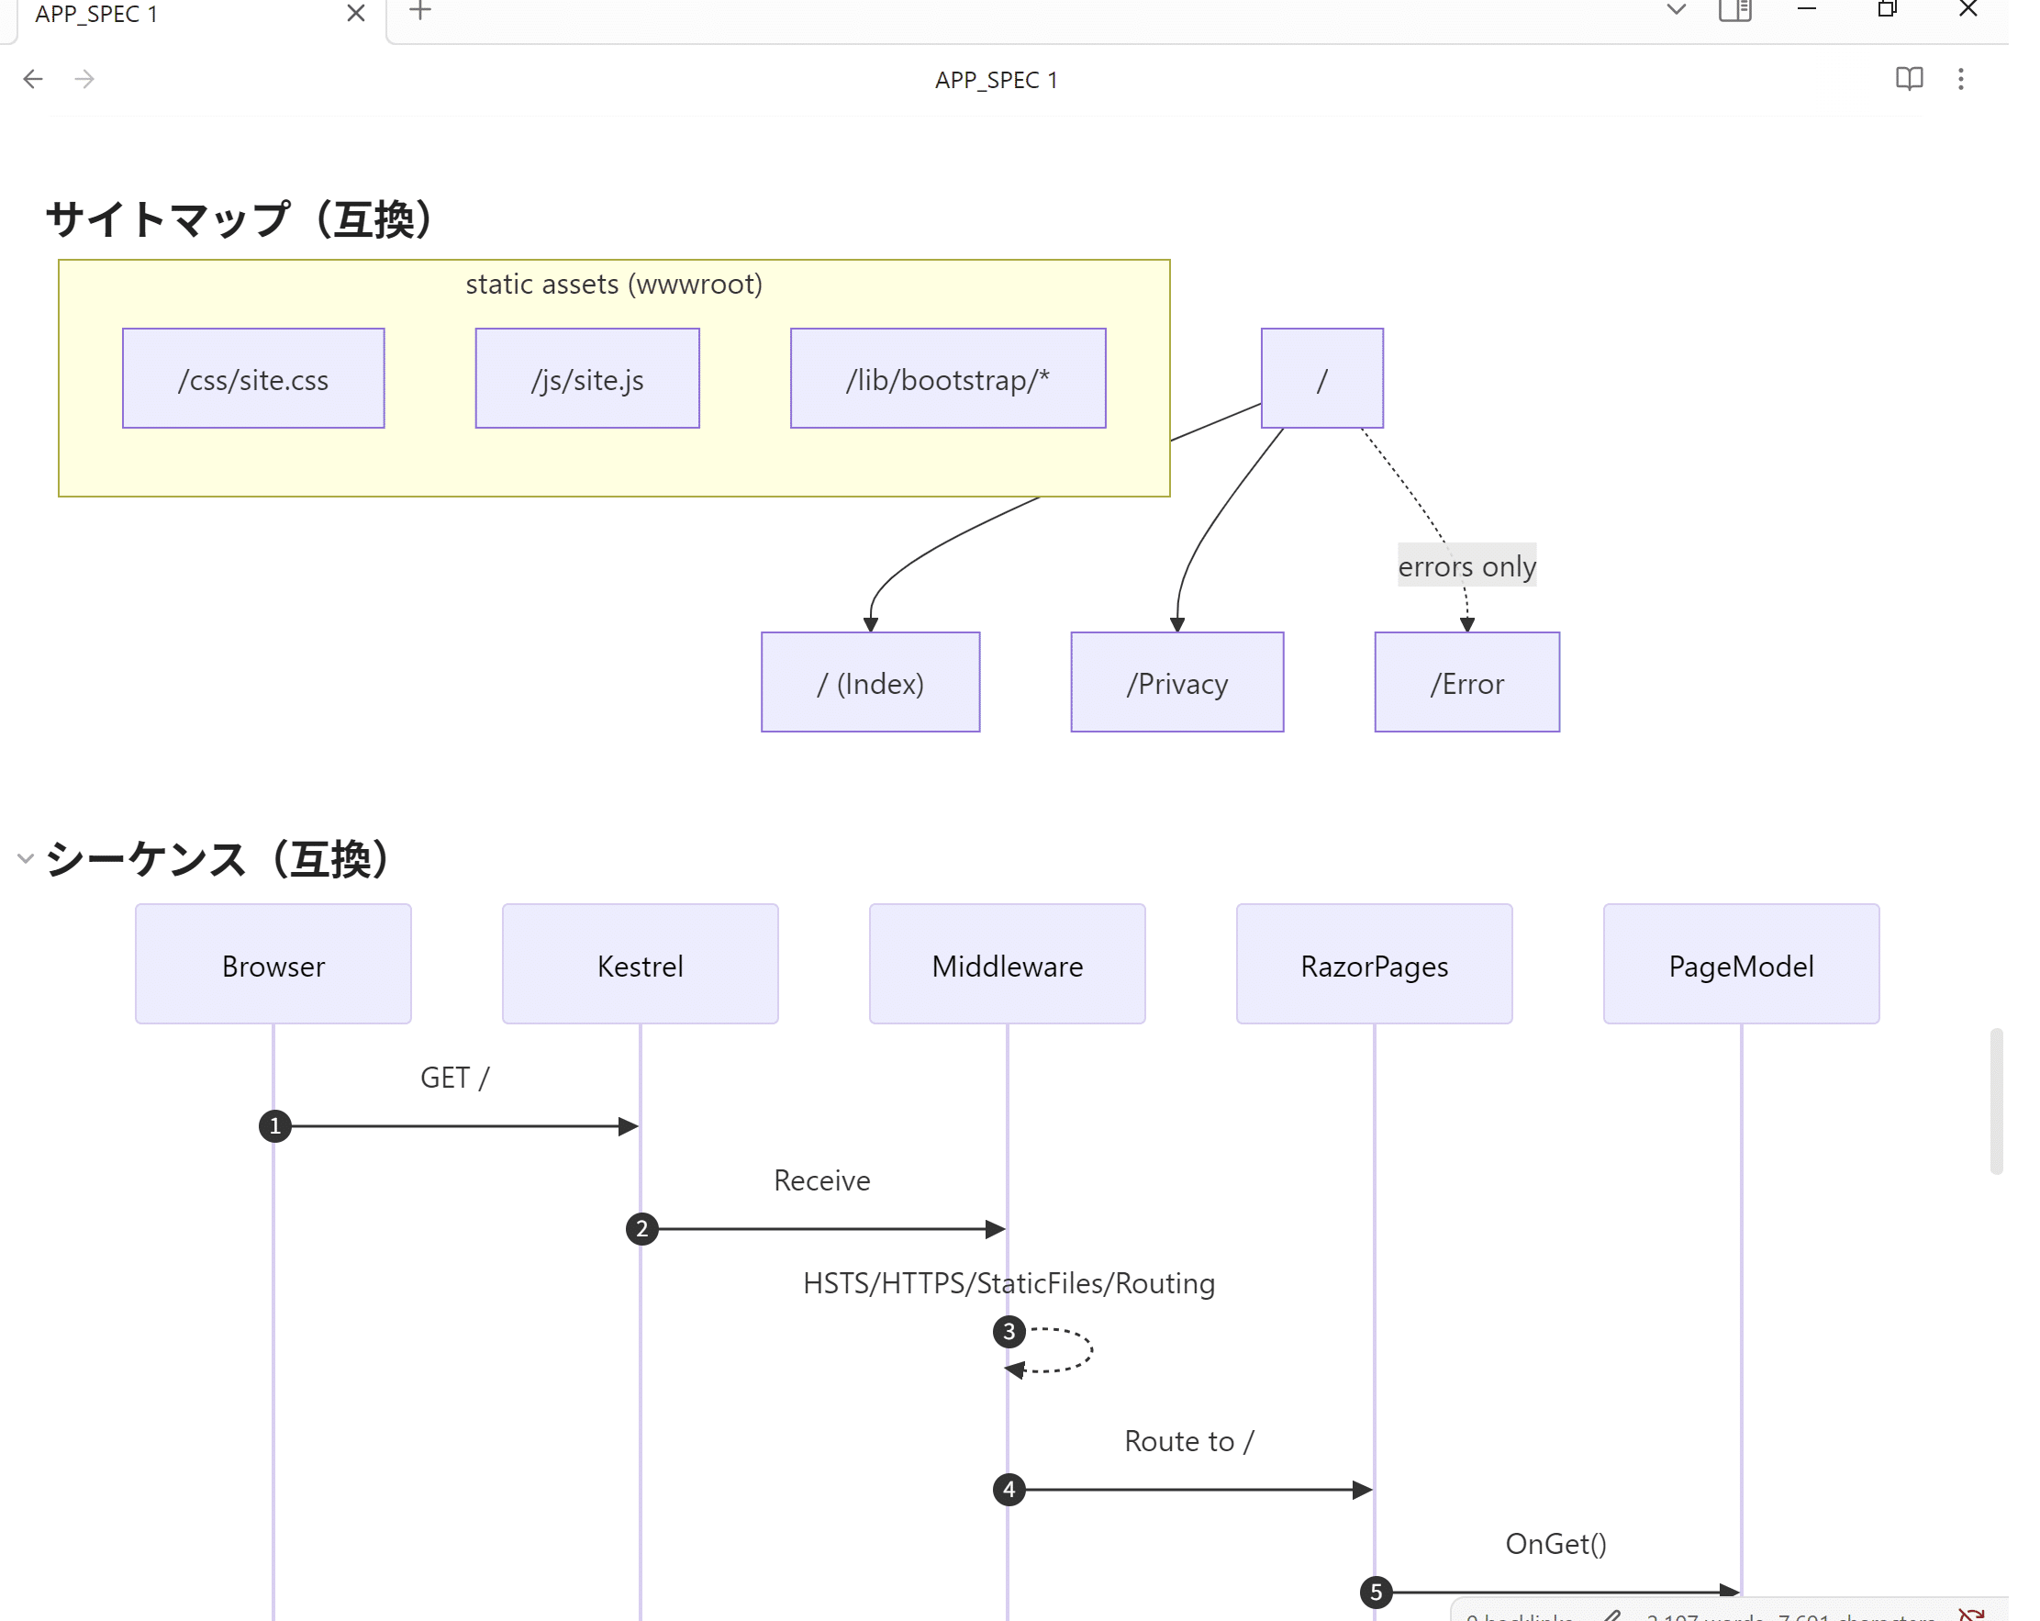Close the APP_SPEC 1 tab
The image size is (2040, 1621).
356,13
